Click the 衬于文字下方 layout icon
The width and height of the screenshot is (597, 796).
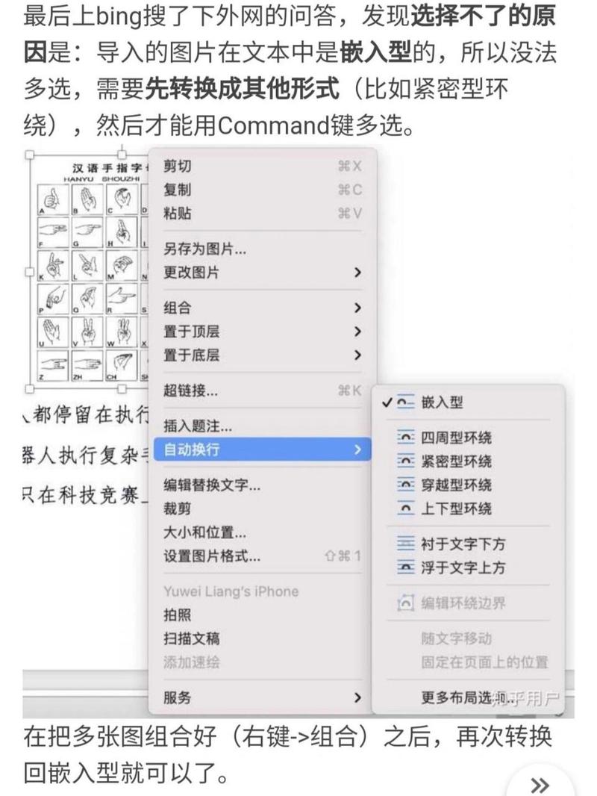405,544
